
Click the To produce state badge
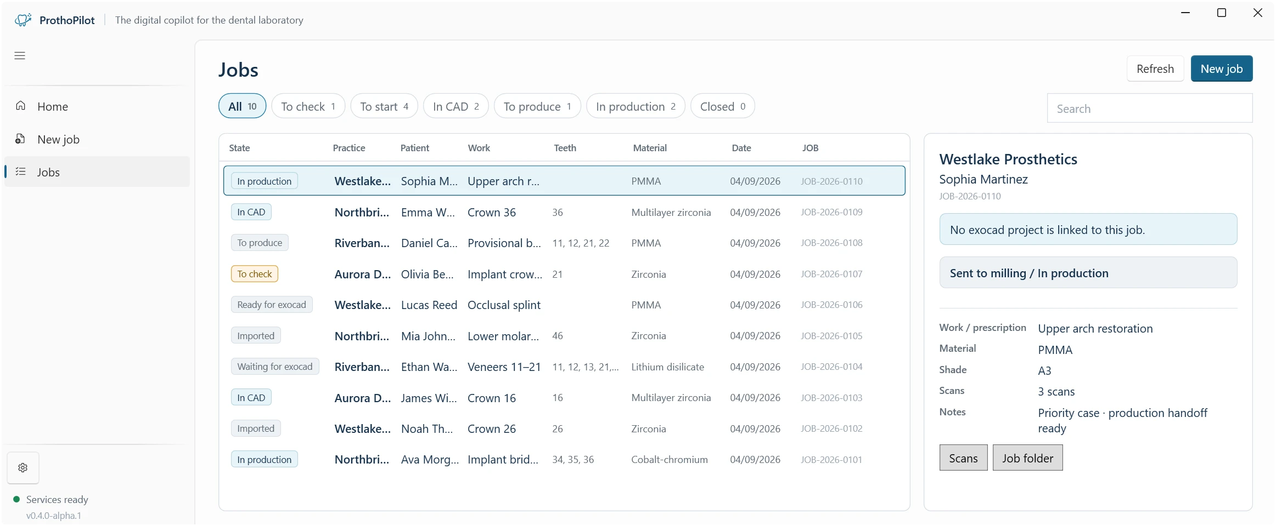260,243
